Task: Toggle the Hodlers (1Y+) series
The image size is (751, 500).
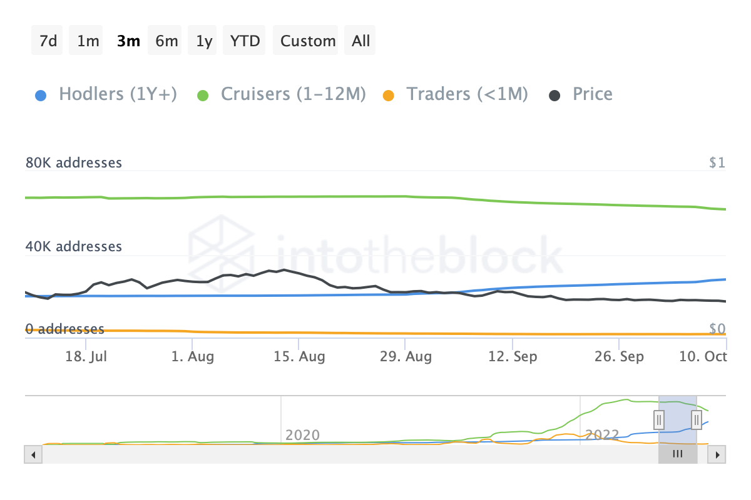Action: (x=118, y=94)
